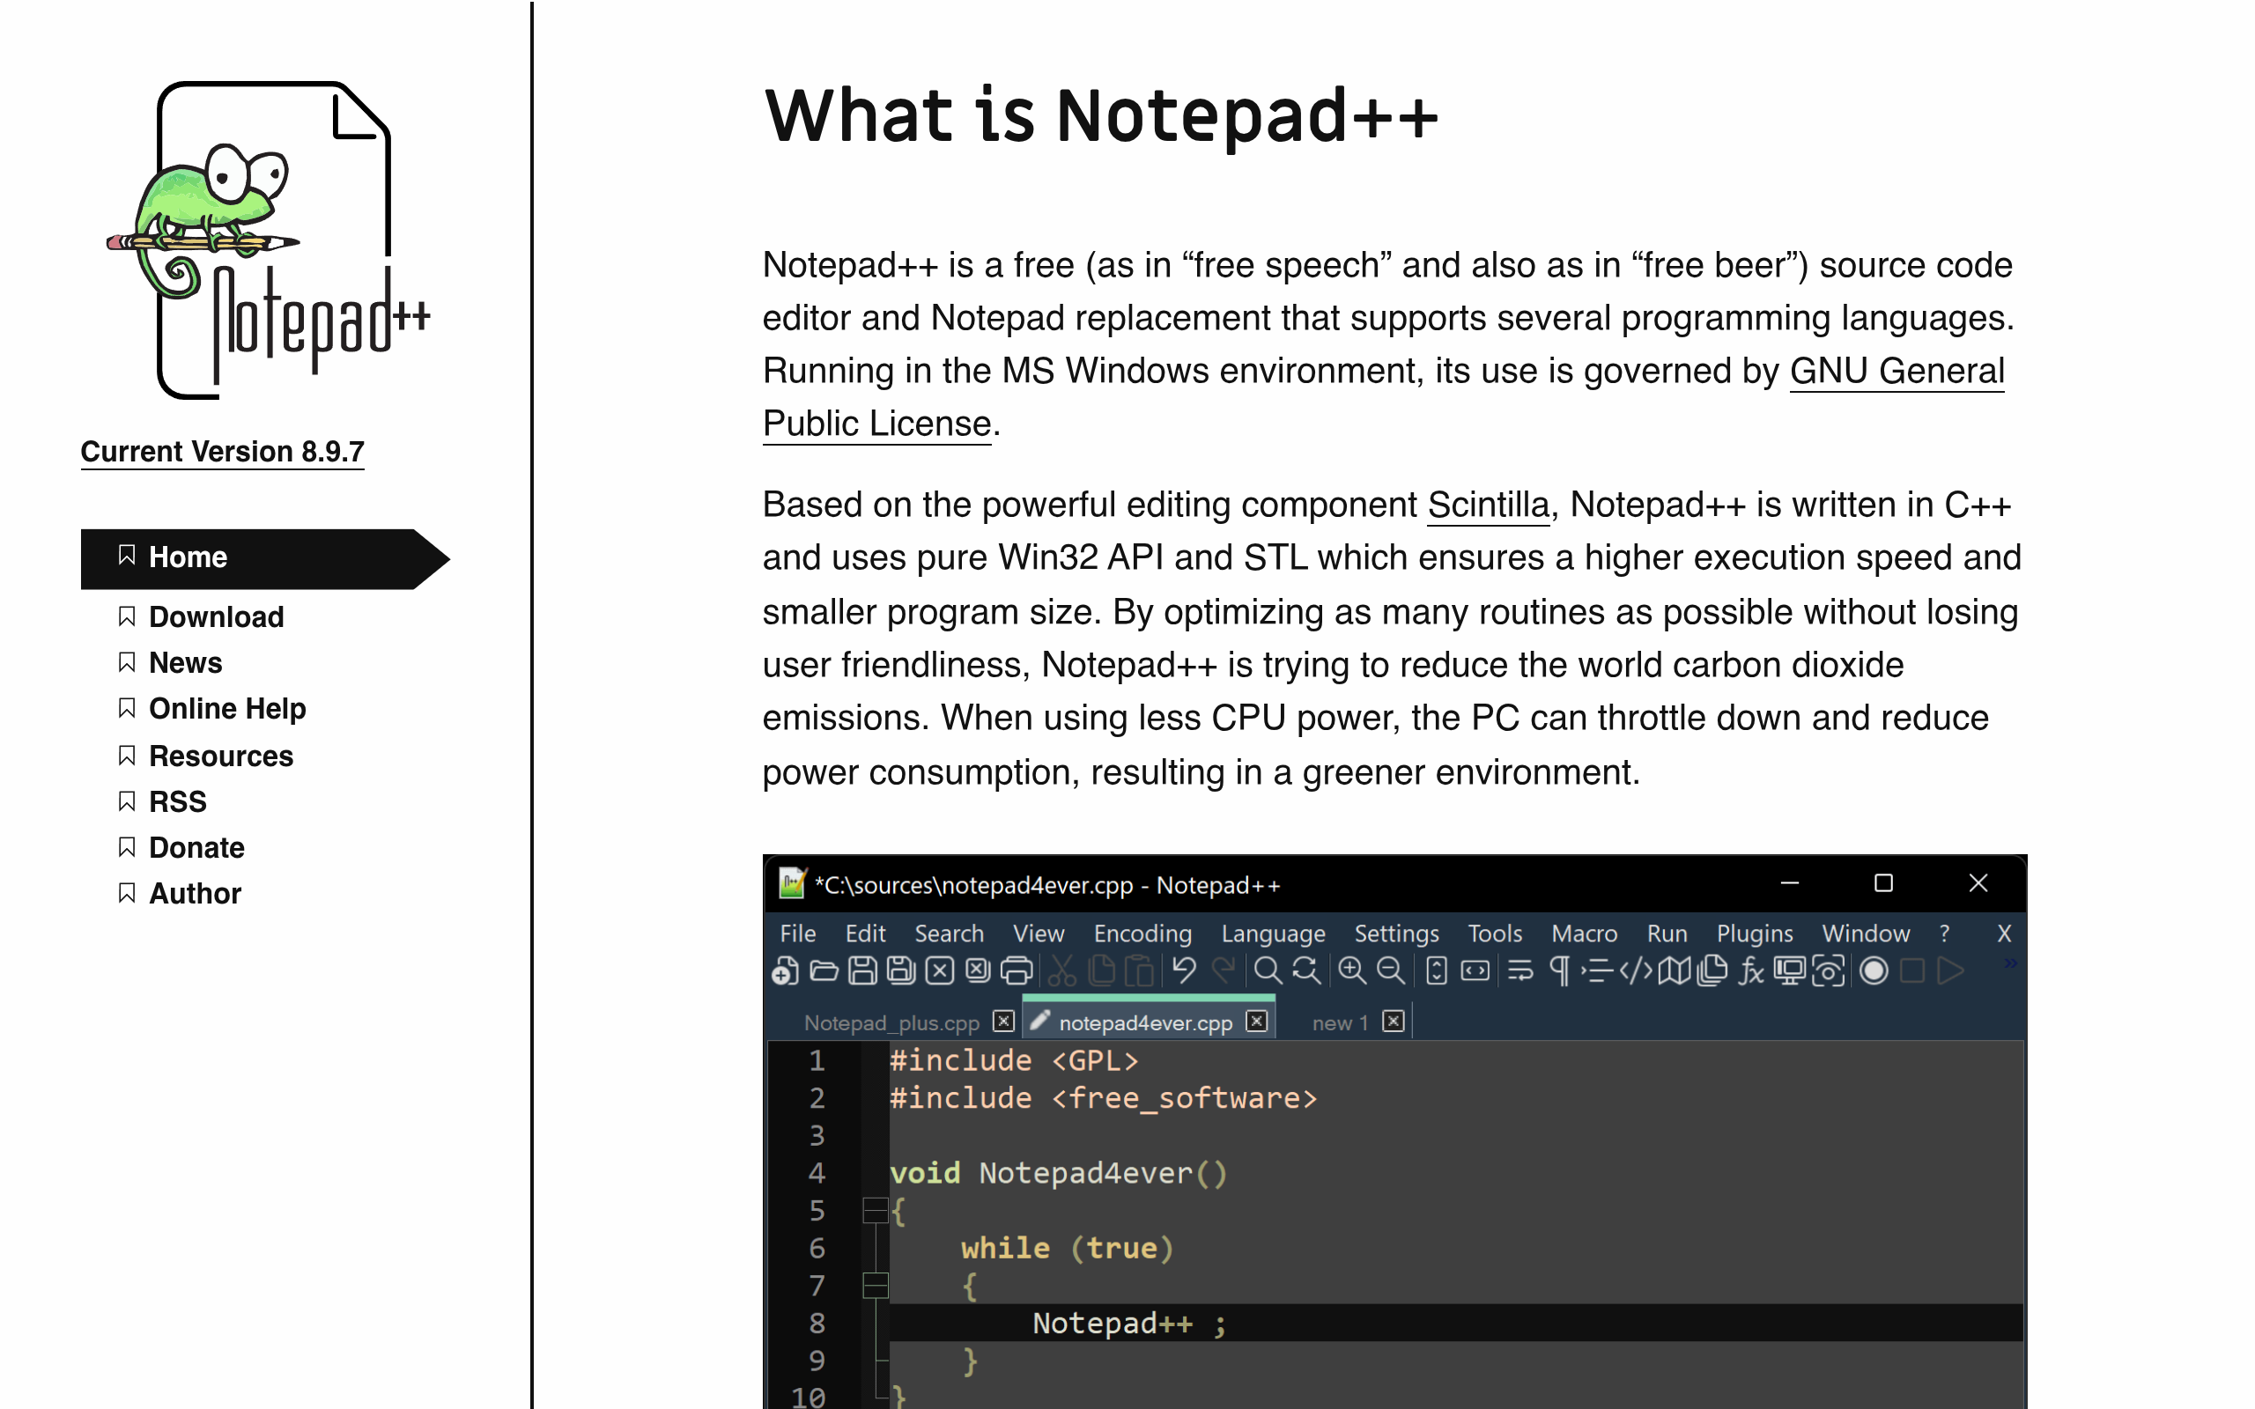Click the Copy icon in toolbar

point(1100,971)
